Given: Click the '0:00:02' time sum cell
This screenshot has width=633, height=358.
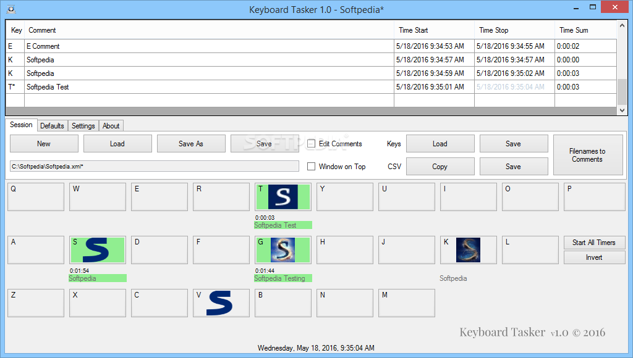Looking at the screenshot, I should [586, 46].
